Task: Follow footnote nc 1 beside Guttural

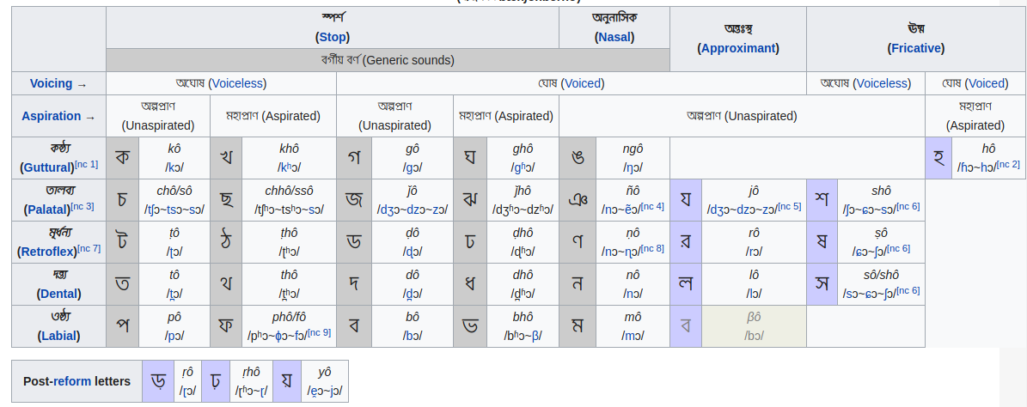Action: pos(87,164)
